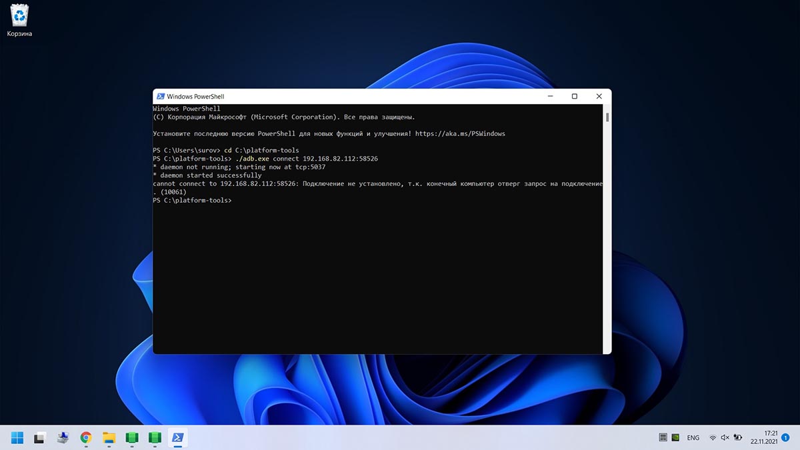Viewport: 800px width, 450px height.
Task: Open File Explorer from the taskbar
Action: pos(109,437)
